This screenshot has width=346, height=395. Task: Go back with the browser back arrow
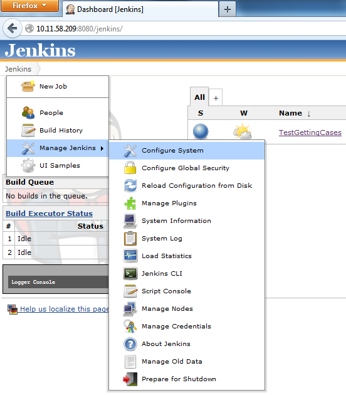pyautogui.click(x=12, y=28)
